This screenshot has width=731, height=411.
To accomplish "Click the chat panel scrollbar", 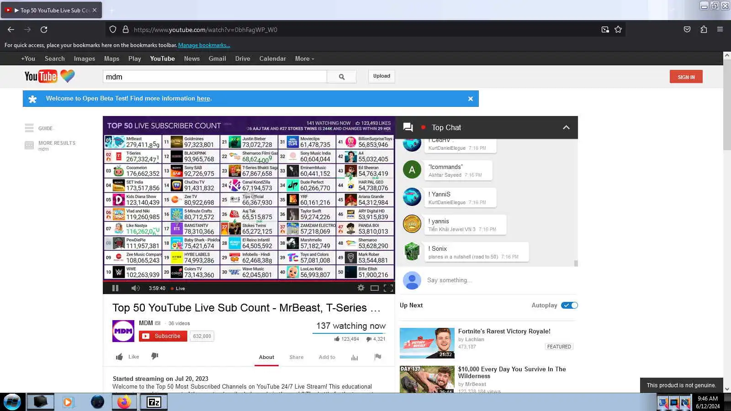I will [x=576, y=263].
